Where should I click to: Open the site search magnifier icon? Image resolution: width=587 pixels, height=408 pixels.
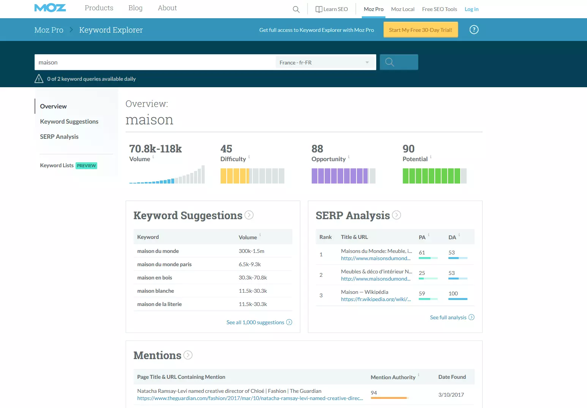click(x=296, y=9)
